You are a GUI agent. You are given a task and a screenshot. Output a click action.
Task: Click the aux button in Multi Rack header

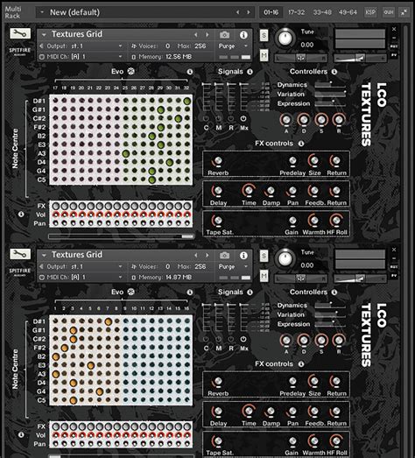[388, 12]
